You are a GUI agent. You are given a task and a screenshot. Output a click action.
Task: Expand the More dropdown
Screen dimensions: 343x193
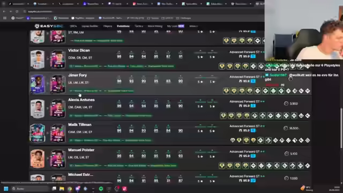[x=193, y=26]
